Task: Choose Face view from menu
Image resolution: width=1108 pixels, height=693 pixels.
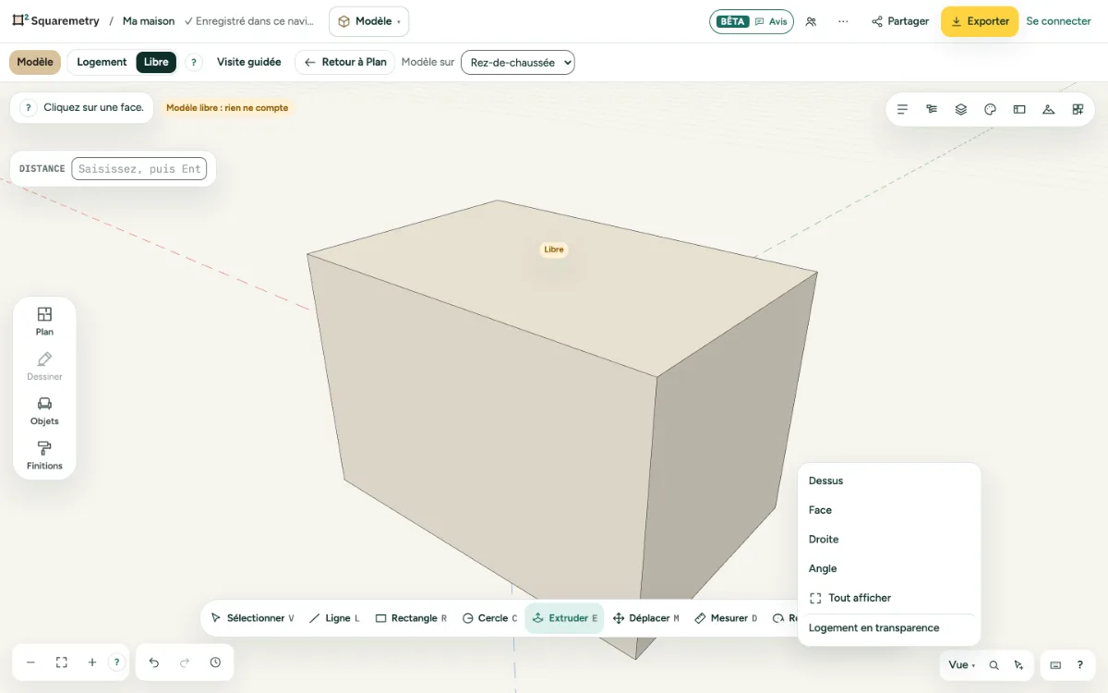Action: [x=889, y=510]
